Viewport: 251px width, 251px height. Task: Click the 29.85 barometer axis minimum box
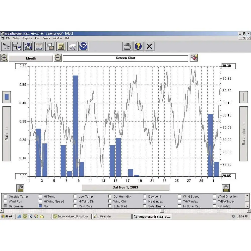click(229, 176)
